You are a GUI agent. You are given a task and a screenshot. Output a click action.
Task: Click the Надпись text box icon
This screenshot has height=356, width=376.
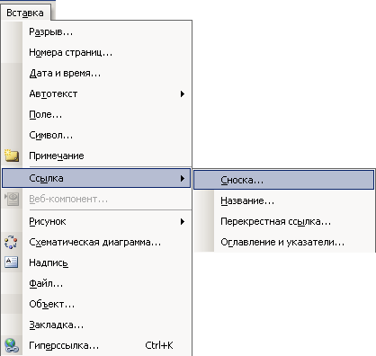(x=12, y=263)
